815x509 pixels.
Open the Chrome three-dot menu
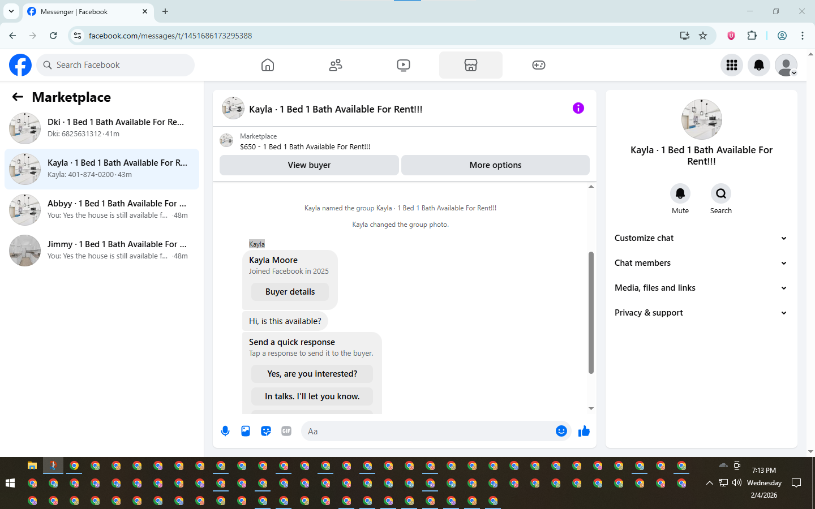[803, 36]
